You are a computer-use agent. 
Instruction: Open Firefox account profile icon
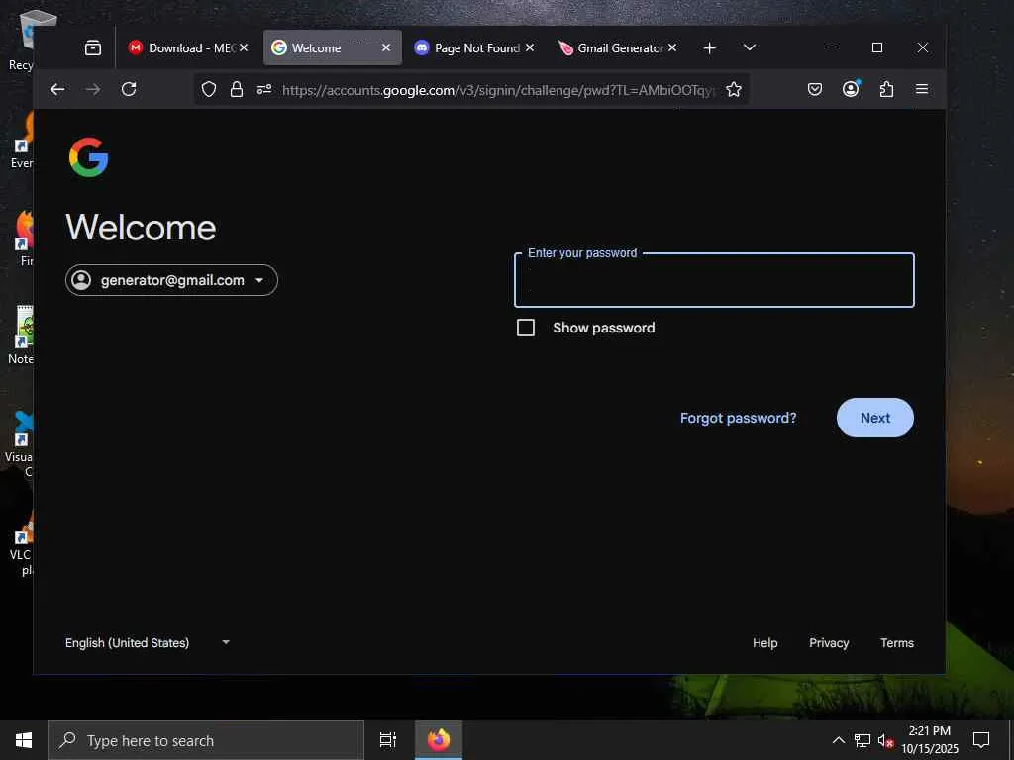pos(851,88)
